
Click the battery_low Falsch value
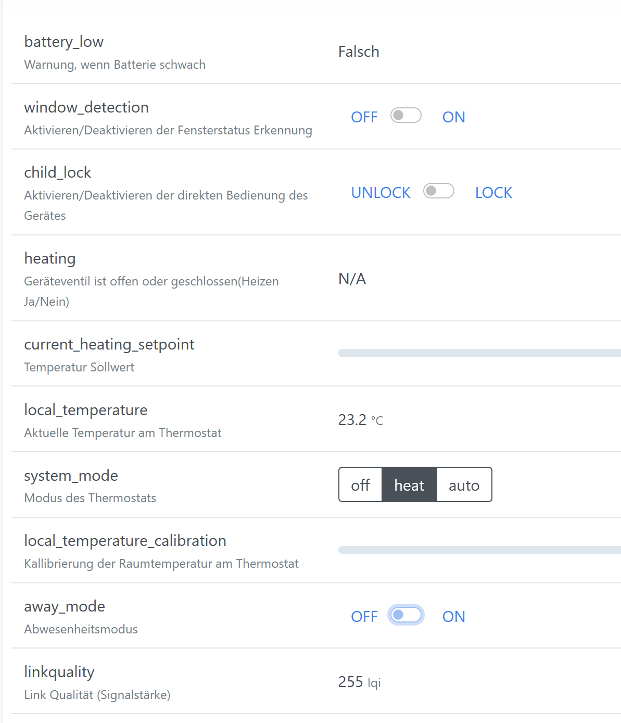coord(359,52)
